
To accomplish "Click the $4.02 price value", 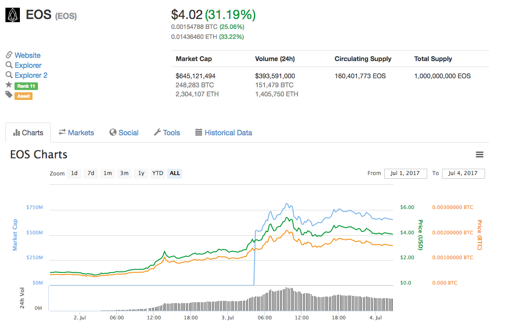I will (187, 15).
